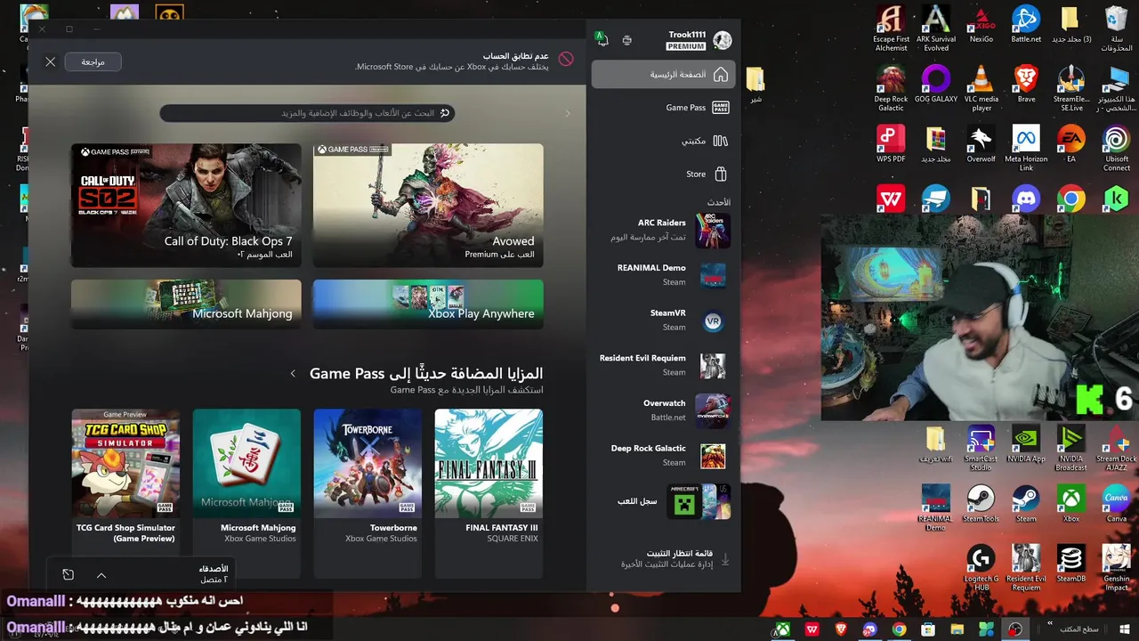Launch Overwolf desktop shortcut
The image size is (1139, 641).
981,144
